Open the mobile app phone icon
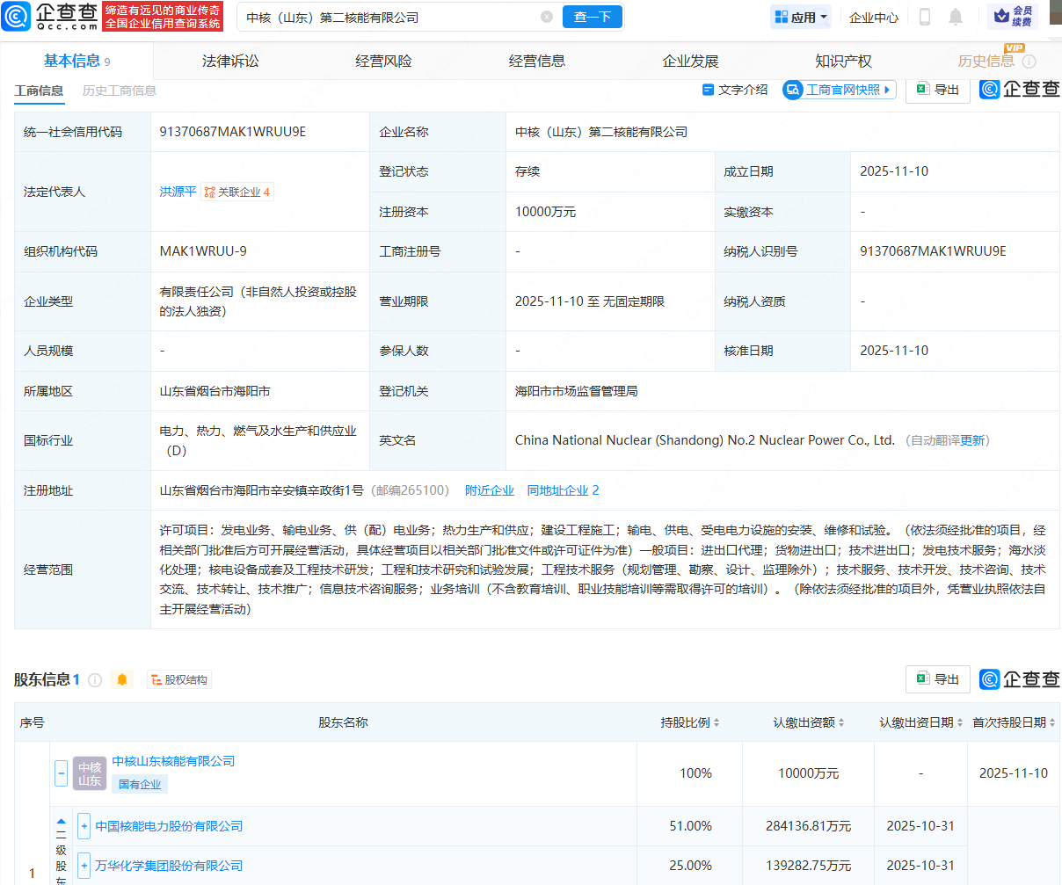The image size is (1062, 885). click(925, 17)
